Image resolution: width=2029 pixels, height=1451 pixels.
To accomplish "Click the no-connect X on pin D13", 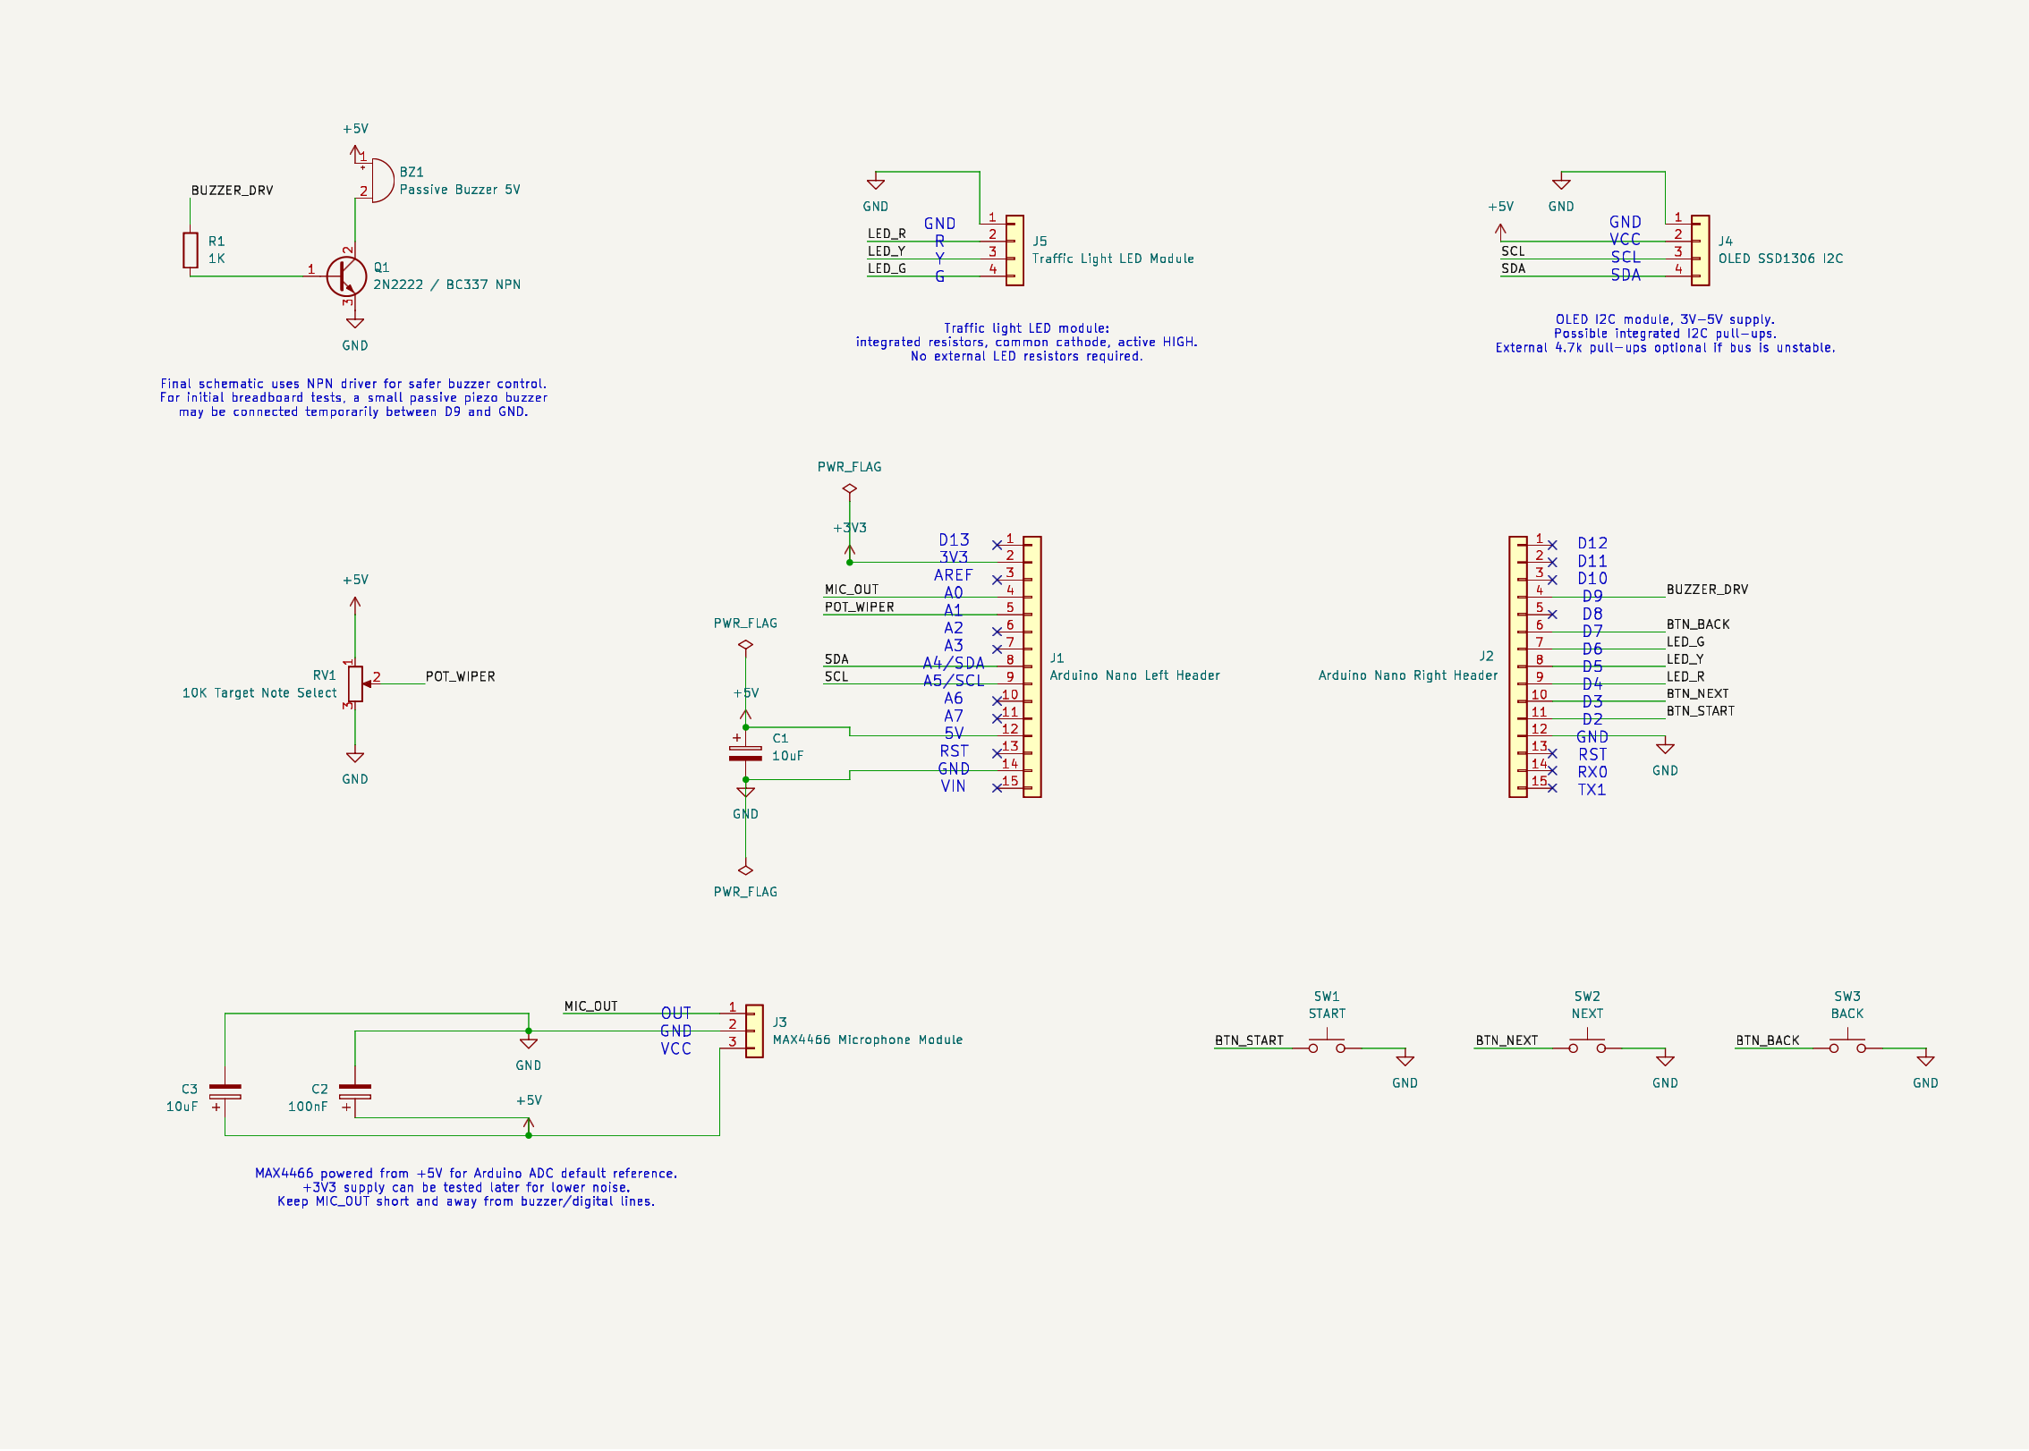I will [x=998, y=545].
